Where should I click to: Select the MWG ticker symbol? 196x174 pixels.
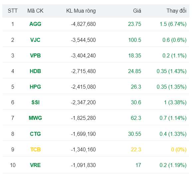pyautogui.click(x=35, y=118)
